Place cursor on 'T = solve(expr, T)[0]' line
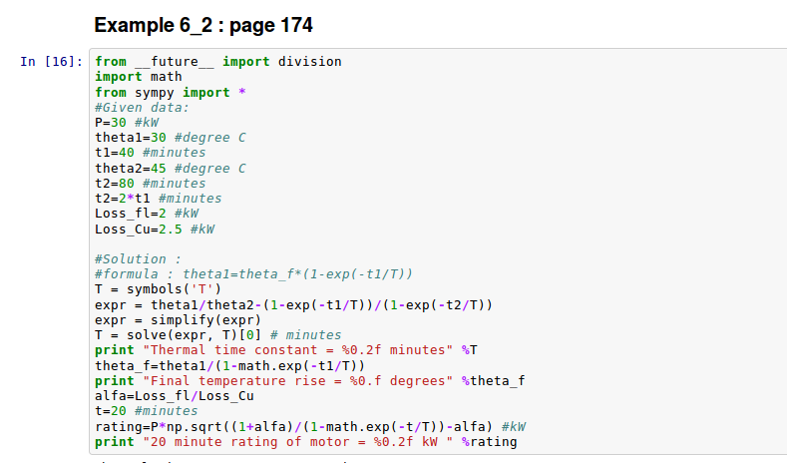Image resolution: width=787 pixels, height=463 pixels. [217, 335]
